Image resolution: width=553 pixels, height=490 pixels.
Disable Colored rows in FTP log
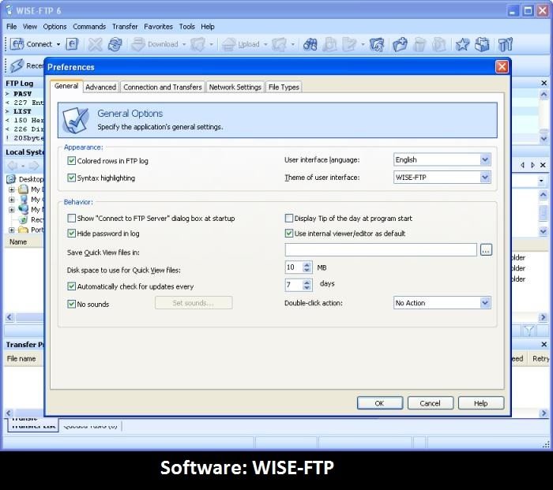72,161
